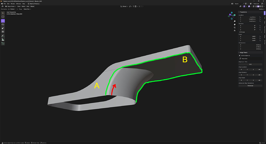Toggle X-ray mode icon

[x=253, y=7]
